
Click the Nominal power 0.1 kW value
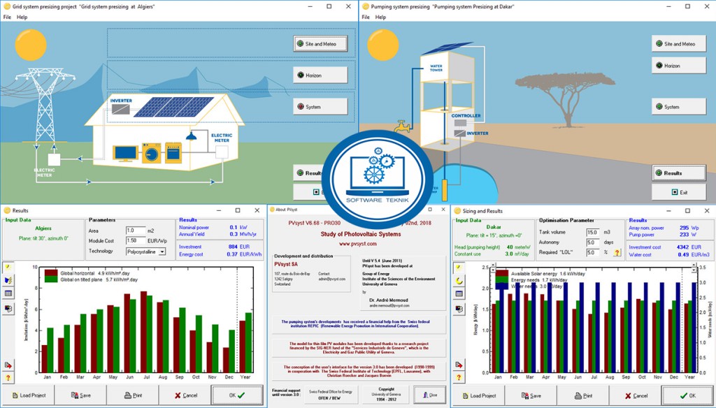(x=238, y=227)
